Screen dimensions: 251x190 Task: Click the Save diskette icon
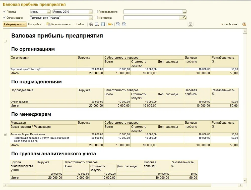coord(103,24)
